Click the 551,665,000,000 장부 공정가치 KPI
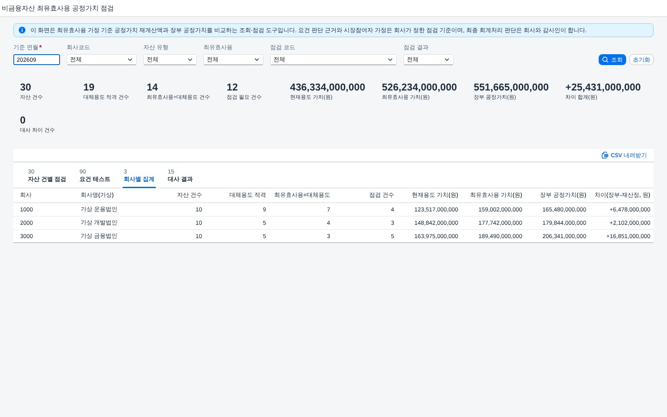The width and height of the screenshot is (667, 417). point(511,87)
